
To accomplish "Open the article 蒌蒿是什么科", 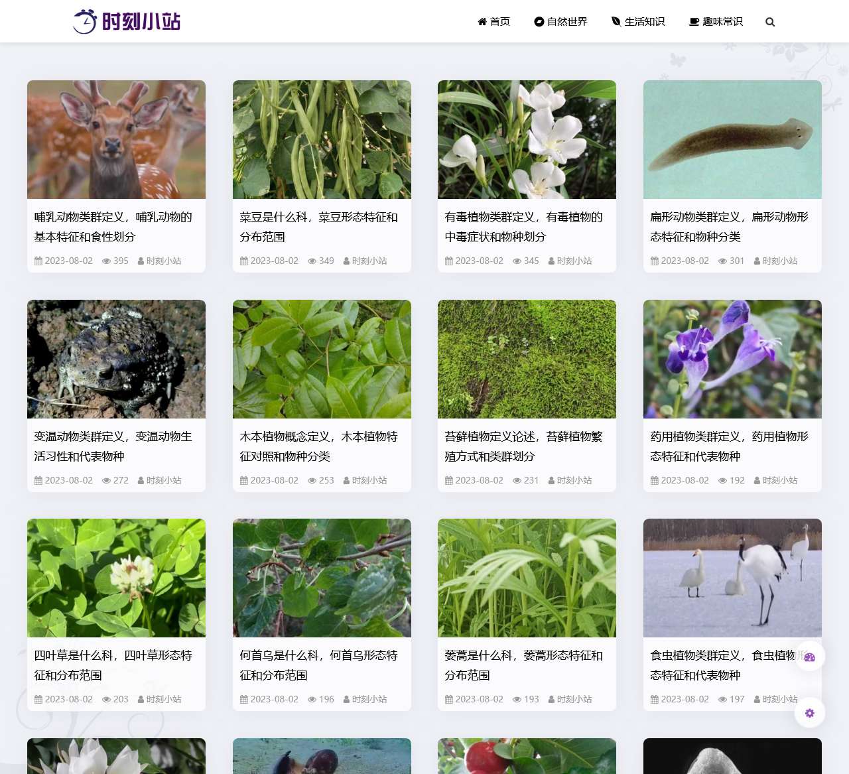I will pyautogui.click(x=524, y=665).
